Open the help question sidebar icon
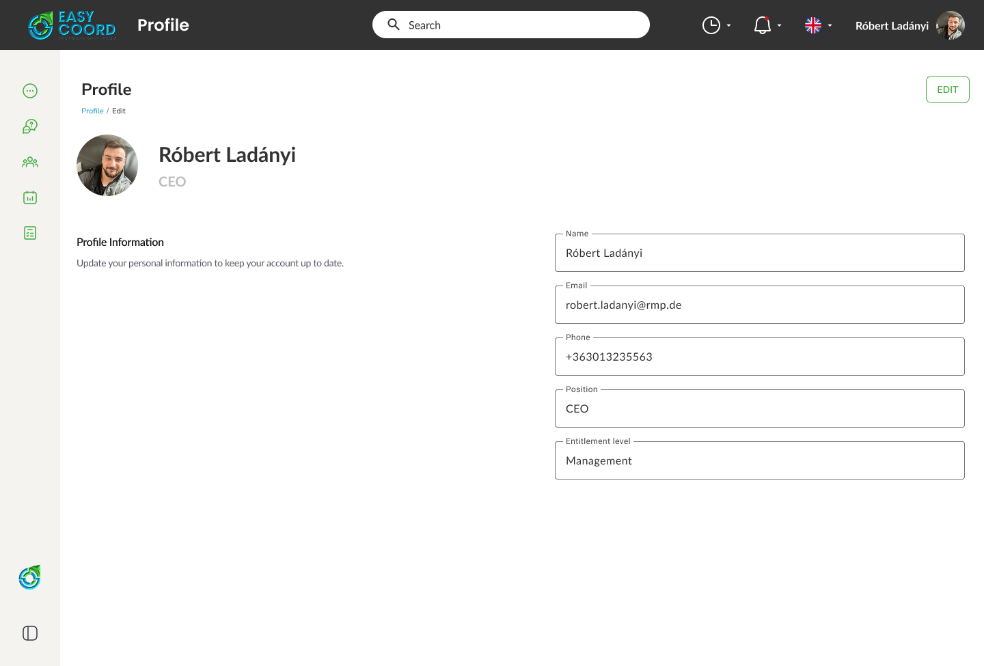The height and width of the screenshot is (666, 984). 30,126
